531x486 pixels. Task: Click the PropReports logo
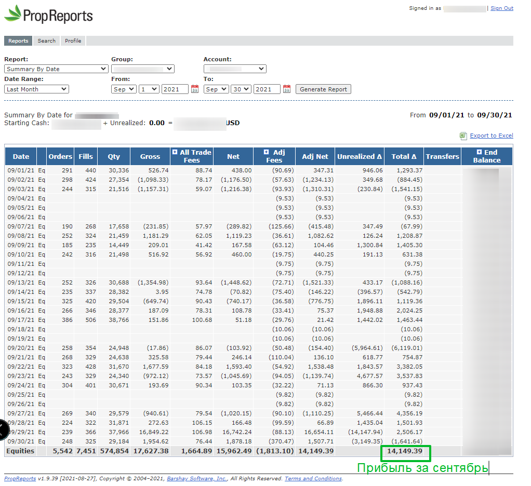coord(48,14)
